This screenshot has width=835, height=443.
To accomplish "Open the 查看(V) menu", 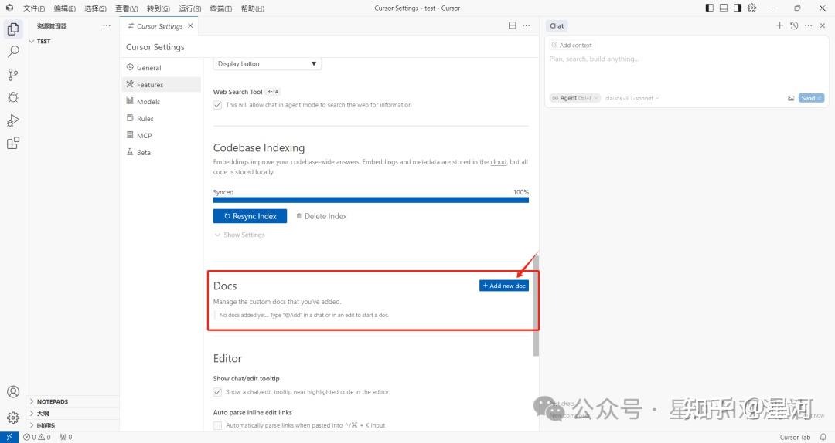I will pos(126,8).
